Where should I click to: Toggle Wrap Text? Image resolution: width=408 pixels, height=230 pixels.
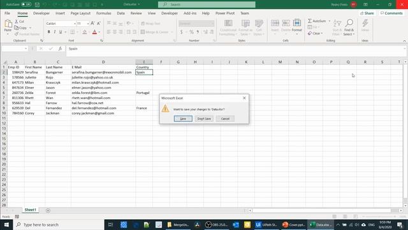(x=150, y=24)
